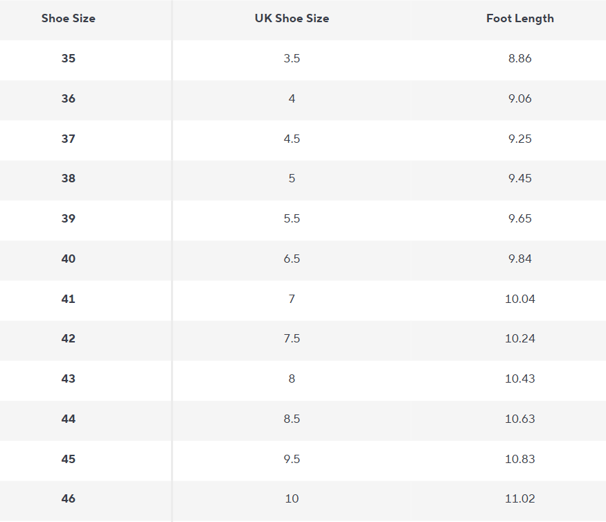Click shoe size 42 row label
The image size is (606, 522).
[69, 339]
